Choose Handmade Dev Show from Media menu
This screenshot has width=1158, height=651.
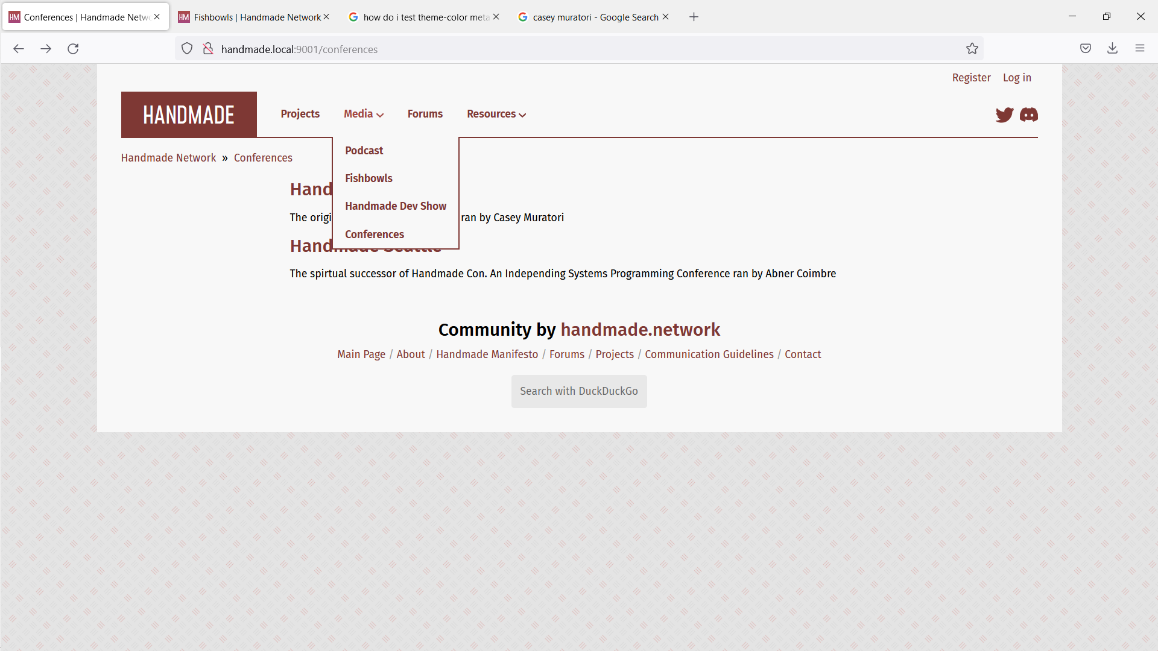(396, 206)
